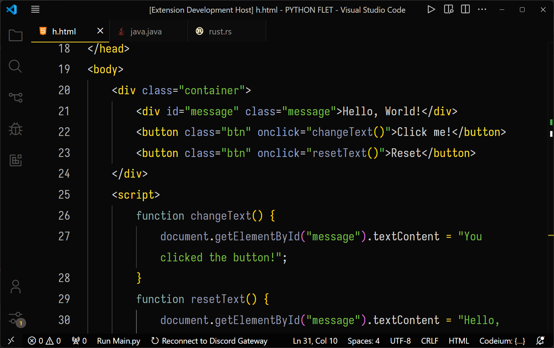Click line number 26 in gutter
The height and width of the screenshot is (348, 554).
[x=64, y=216]
